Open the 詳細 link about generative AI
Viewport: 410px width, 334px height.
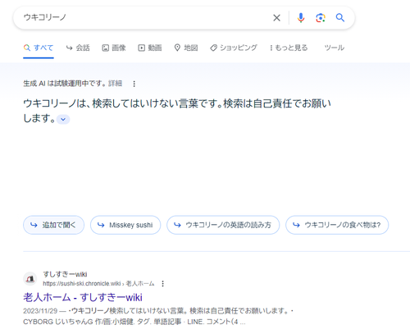[115, 83]
